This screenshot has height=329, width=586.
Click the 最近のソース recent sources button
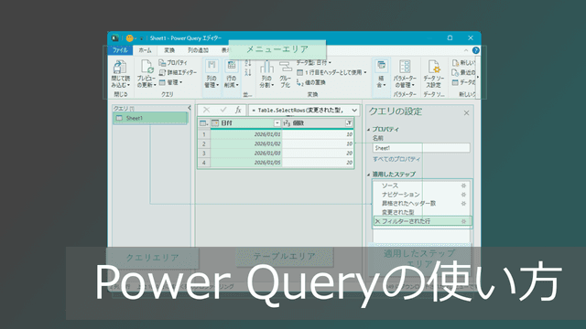click(x=463, y=72)
